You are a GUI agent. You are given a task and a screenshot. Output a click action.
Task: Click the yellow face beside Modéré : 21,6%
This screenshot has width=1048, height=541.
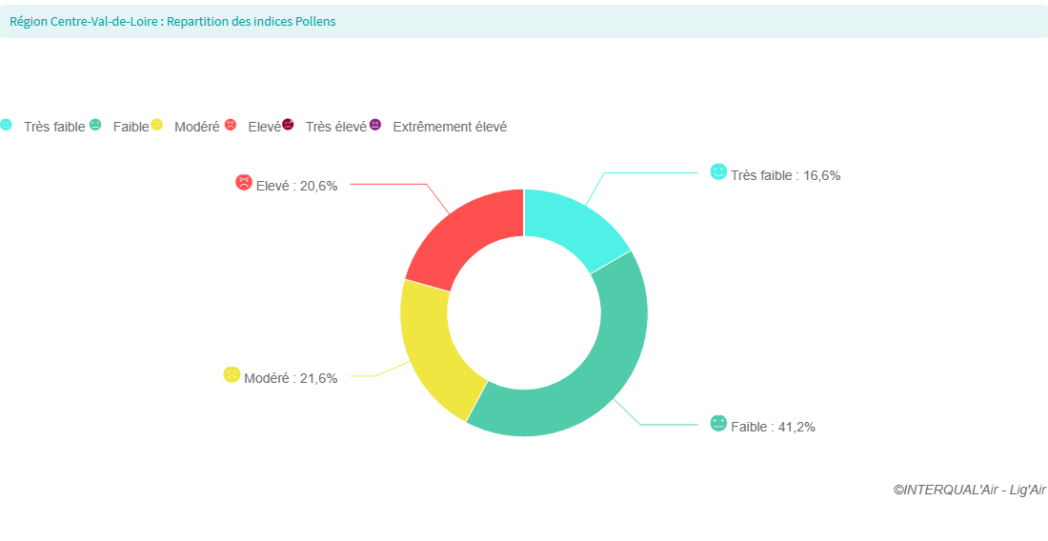point(232,374)
